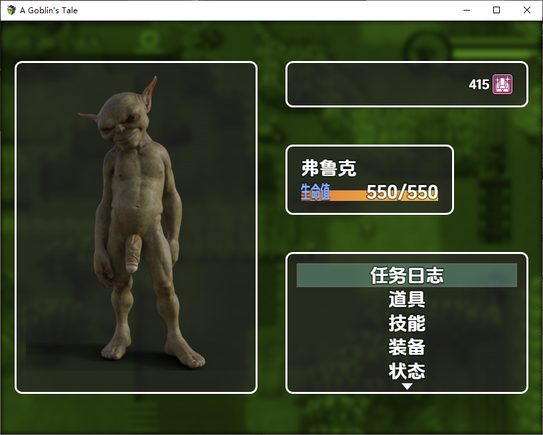Select 状态 status menu entry
The width and height of the screenshot is (543, 435).
pos(406,370)
